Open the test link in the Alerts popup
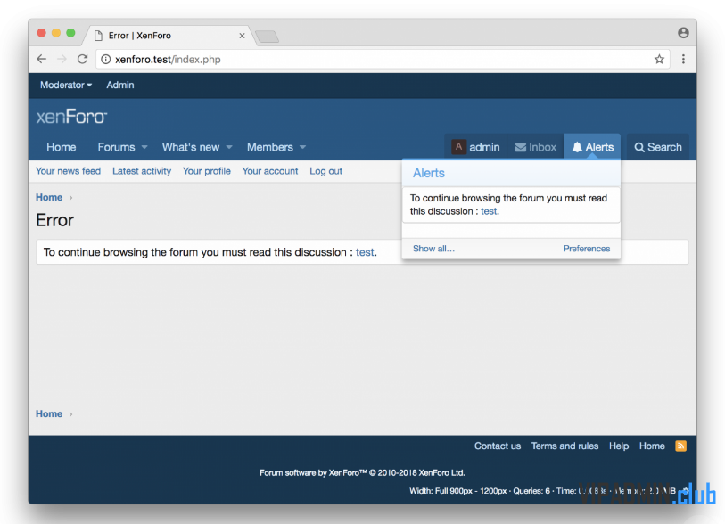The width and height of the screenshot is (725, 524). pos(489,211)
